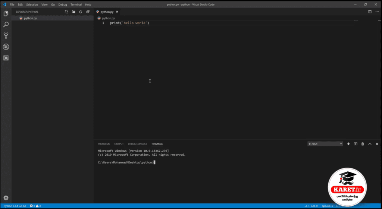Open the Manage gear menu
382x209 pixels.
(x=6, y=198)
